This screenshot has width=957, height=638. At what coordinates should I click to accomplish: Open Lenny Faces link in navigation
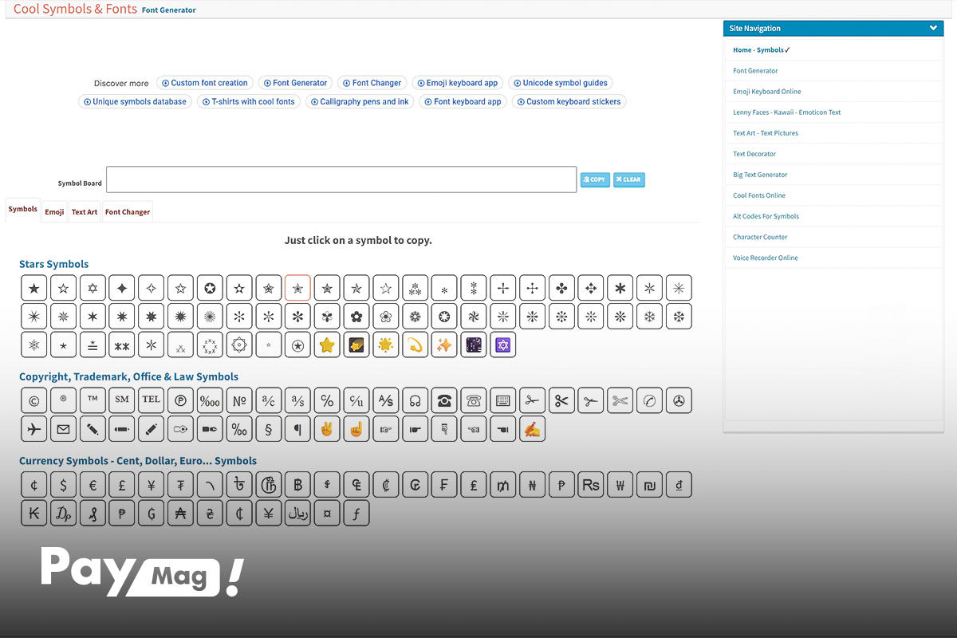click(x=787, y=112)
